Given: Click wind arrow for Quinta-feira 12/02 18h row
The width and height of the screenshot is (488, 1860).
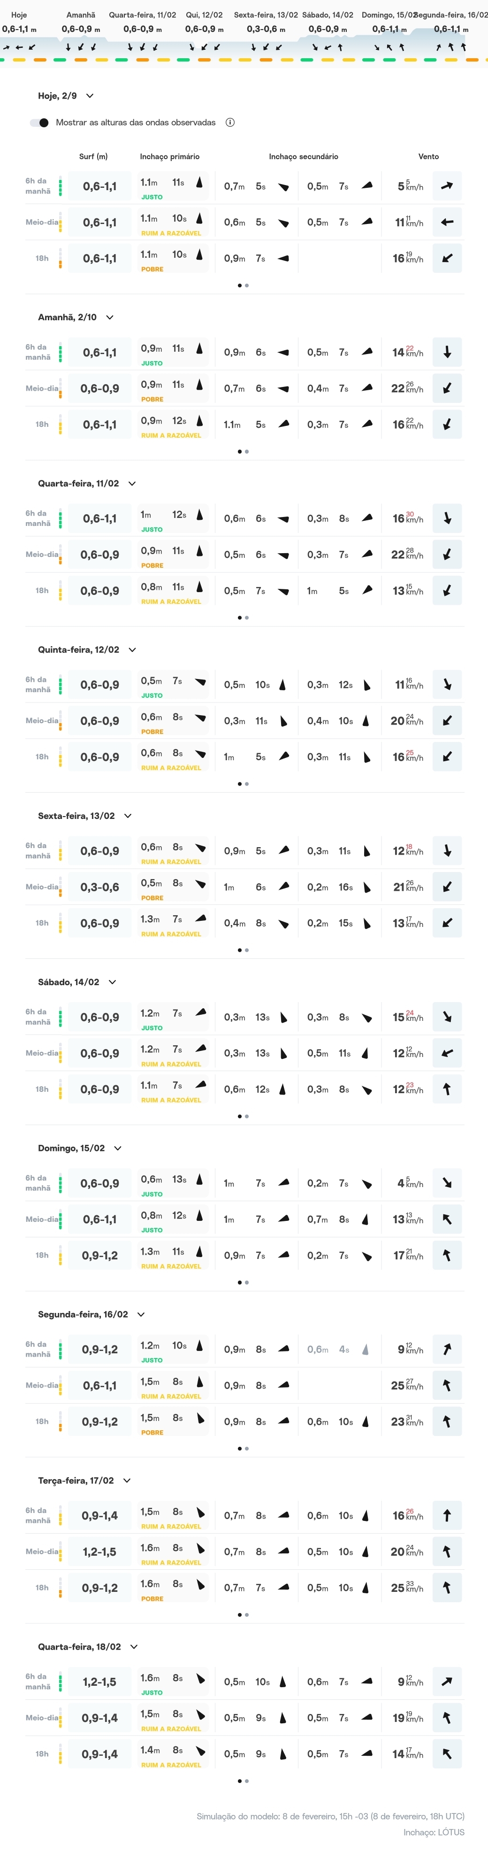Looking at the screenshot, I should pyautogui.click(x=447, y=756).
